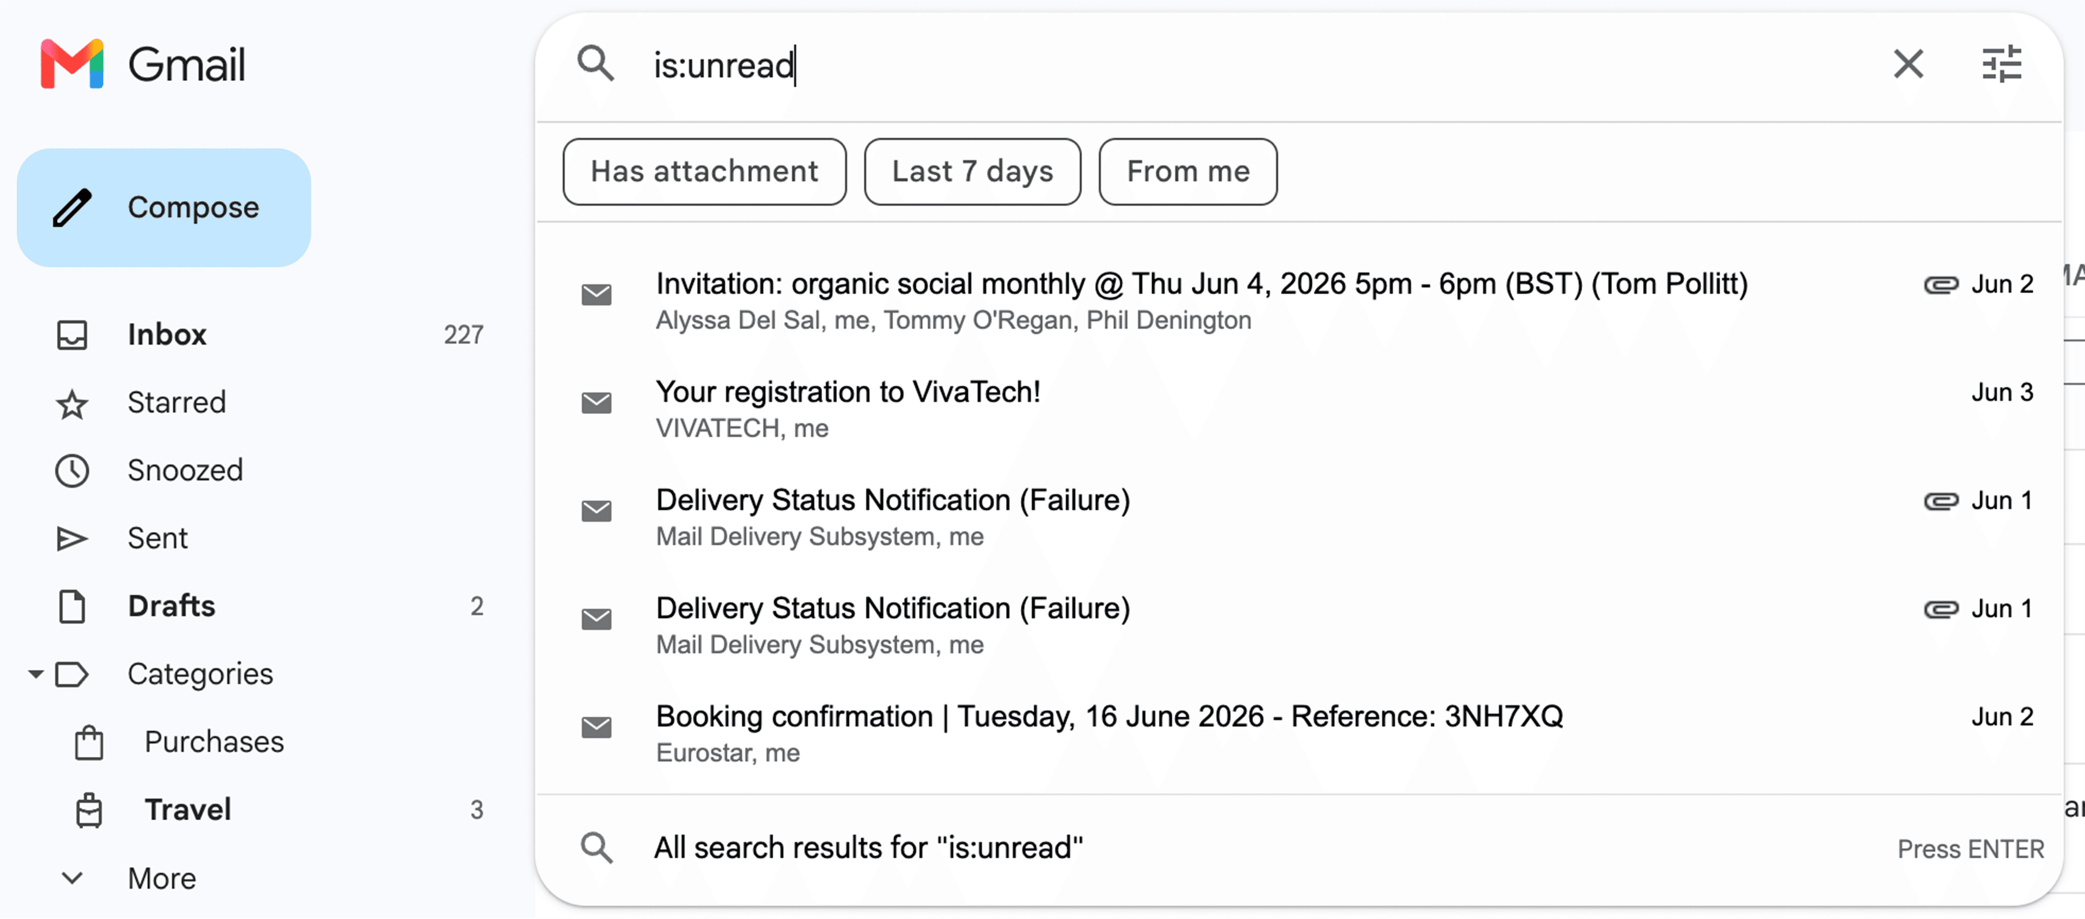Click the Starred star icon
Screen dimensions: 2085x919
[72, 404]
